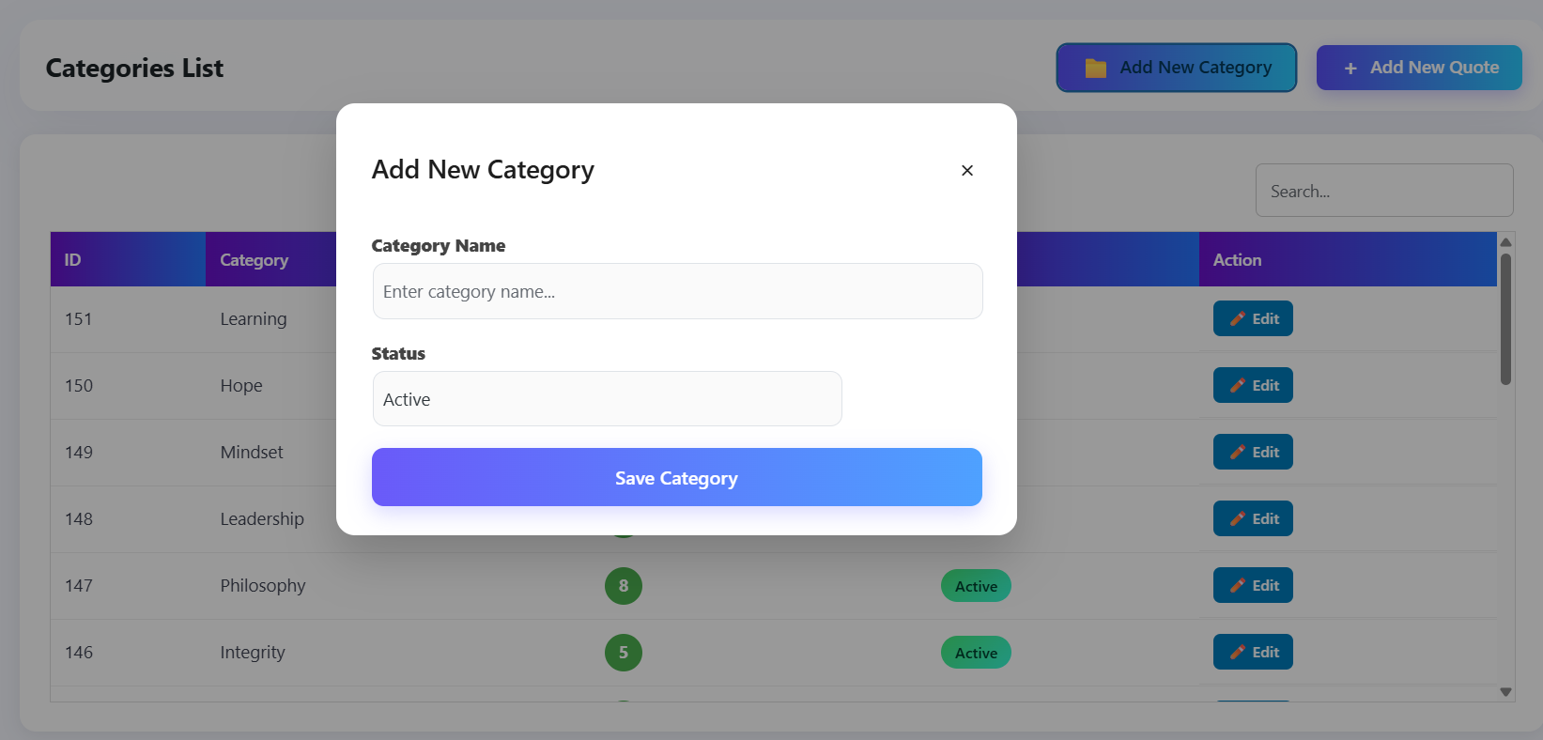Click into the Search box
This screenshot has width=1543, height=740.
[x=1383, y=191]
